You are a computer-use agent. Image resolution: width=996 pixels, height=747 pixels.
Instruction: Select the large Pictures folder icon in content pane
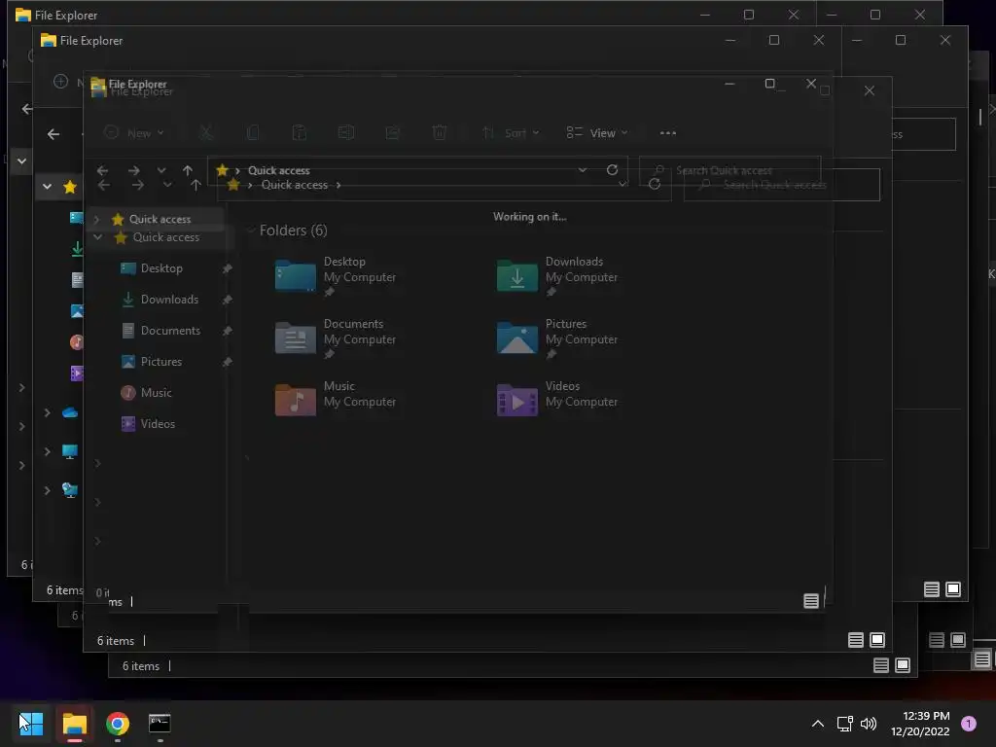click(517, 338)
